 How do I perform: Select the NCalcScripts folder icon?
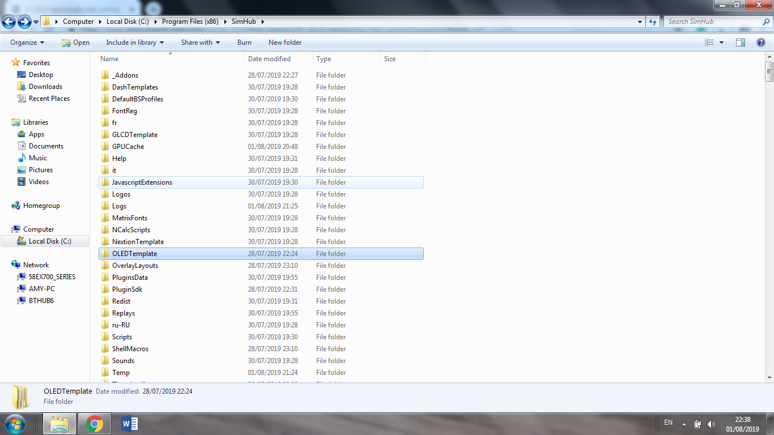[105, 230]
